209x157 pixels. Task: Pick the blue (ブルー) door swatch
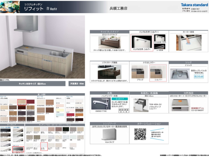click(60, 115)
